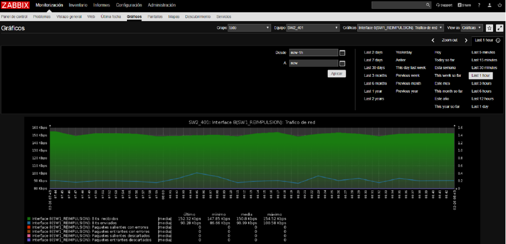Select Last 1 year range

click(373, 91)
